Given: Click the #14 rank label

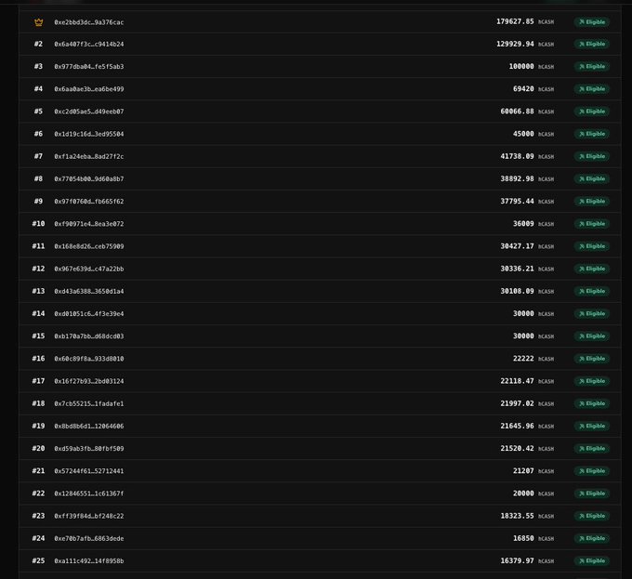Looking at the screenshot, I should (38, 313).
